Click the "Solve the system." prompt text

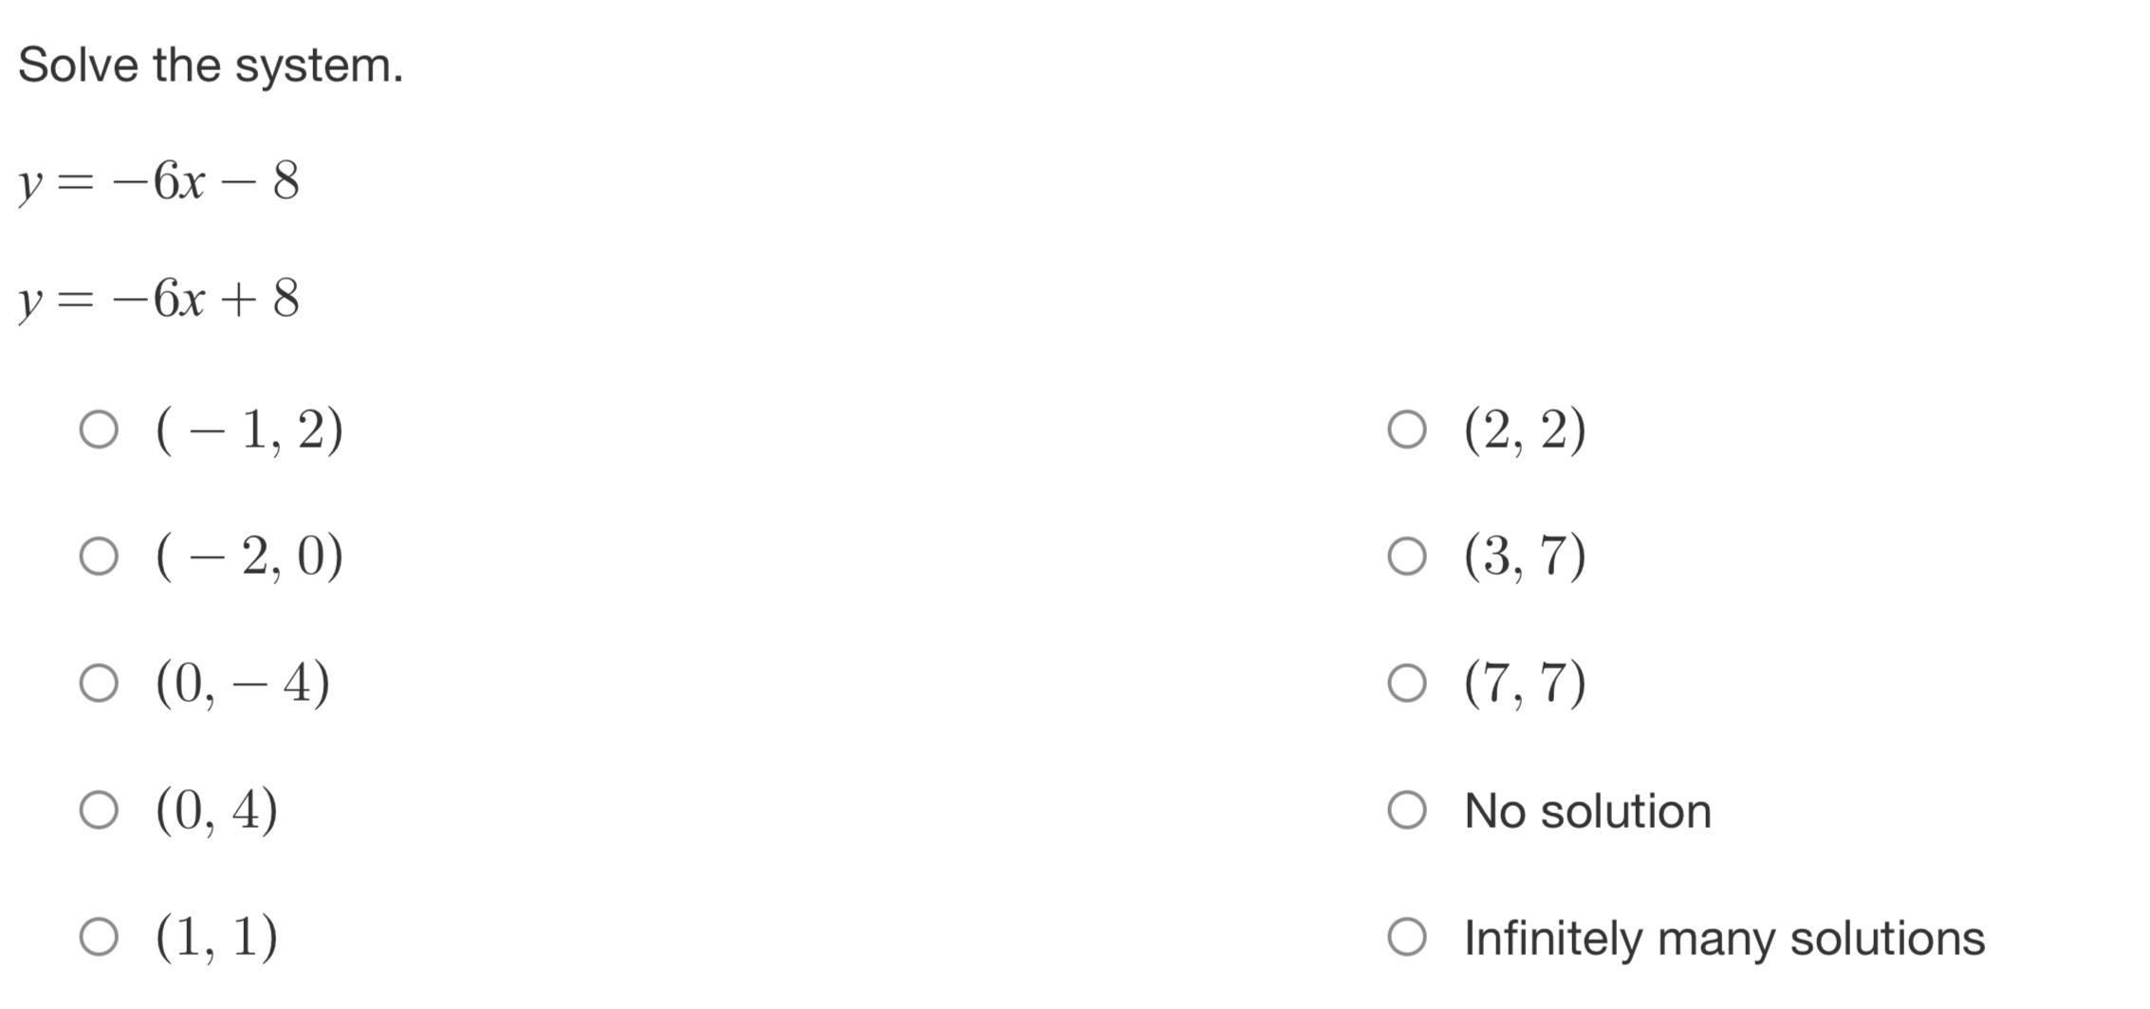pos(211,65)
